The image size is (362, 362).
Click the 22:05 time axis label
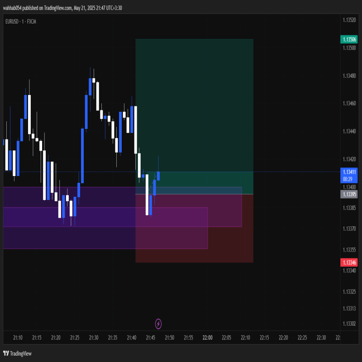227,338
